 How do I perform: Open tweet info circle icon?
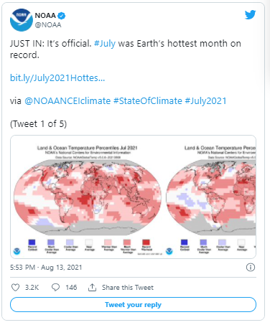251,267
